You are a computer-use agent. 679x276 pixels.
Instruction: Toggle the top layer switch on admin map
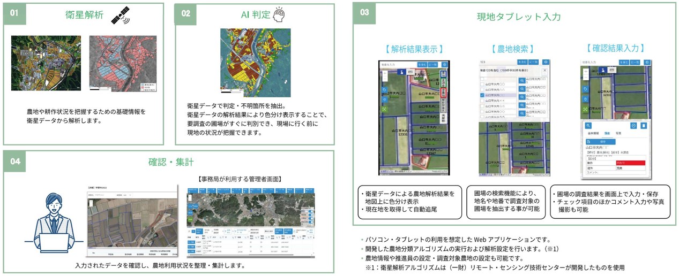click(x=310, y=210)
